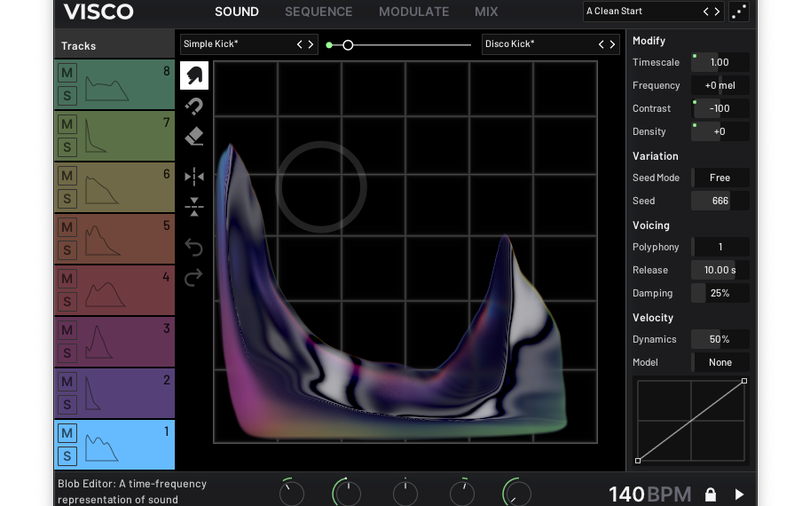
Task: Mute track 8
Action: pos(67,72)
